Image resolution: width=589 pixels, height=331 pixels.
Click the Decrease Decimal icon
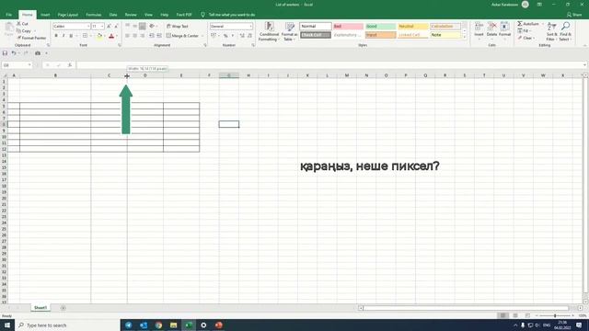(x=249, y=36)
